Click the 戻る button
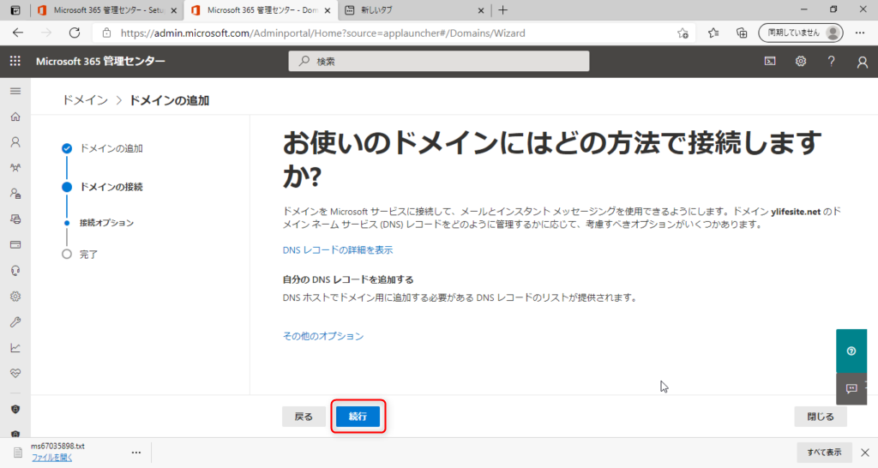Image resolution: width=878 pixels, height=468 pixels. tap(304, 417)
